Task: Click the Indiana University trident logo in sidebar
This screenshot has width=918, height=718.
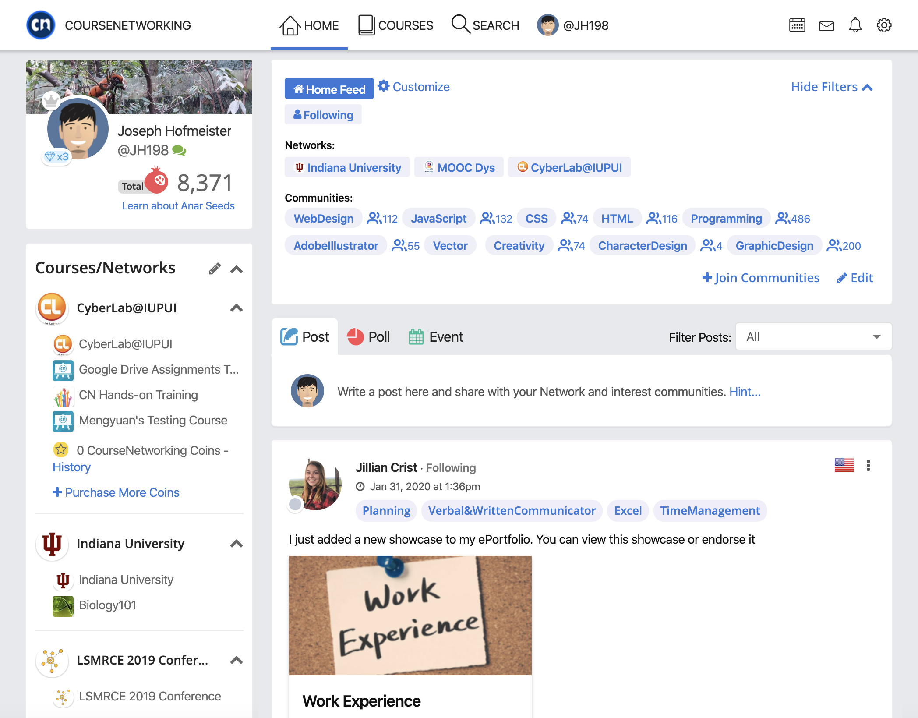Action: tap(52, 544)
